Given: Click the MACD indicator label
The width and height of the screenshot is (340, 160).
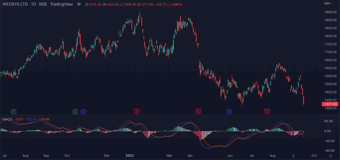Looking at the screenshot, I should 7,119.
